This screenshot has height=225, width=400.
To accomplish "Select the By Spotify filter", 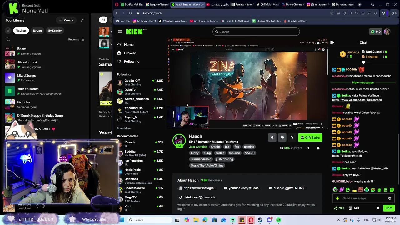I will 55,31.
